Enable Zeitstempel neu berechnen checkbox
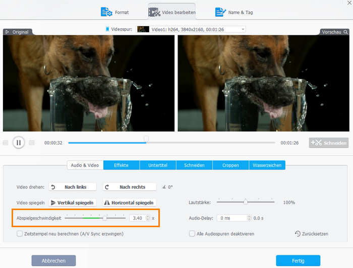Screen dimensions: 353x268 20,234
